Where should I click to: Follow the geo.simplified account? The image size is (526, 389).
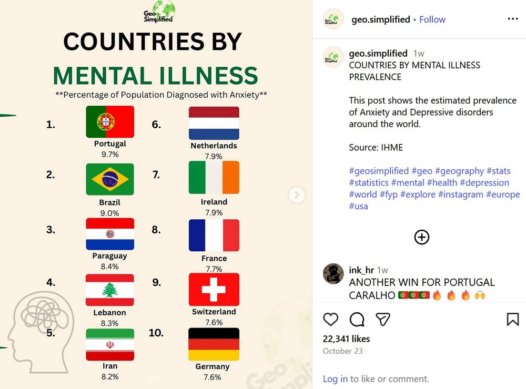(432, 19)
